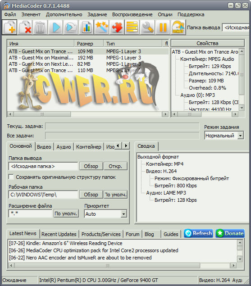
Task: Click the yellow list bars toolbar icon
Action: [x=132, y=27]
